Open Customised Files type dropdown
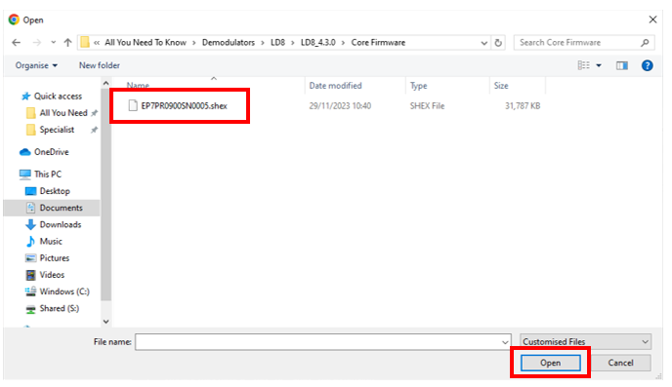Screen dimensions: 672x387 [585, 342]
